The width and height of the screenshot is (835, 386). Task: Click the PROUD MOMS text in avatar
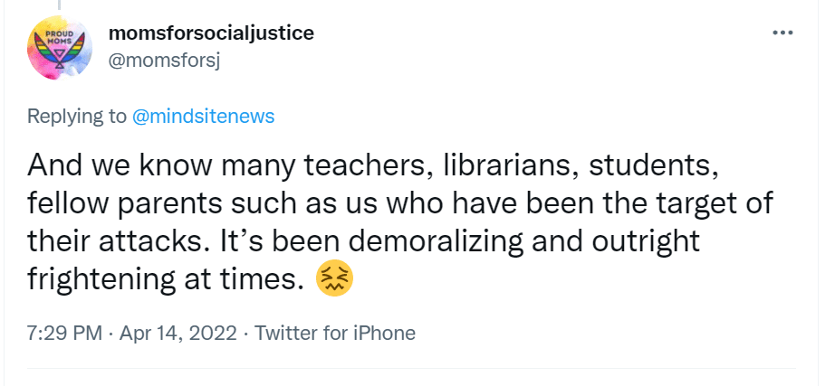58,39
